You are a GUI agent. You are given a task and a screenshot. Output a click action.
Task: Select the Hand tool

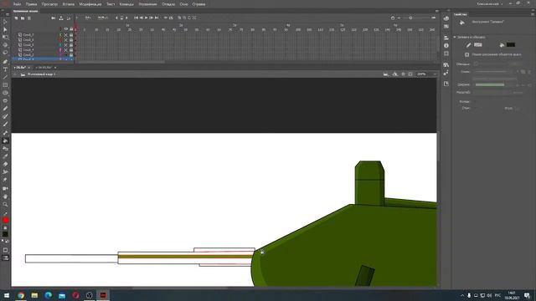[5, 196]
